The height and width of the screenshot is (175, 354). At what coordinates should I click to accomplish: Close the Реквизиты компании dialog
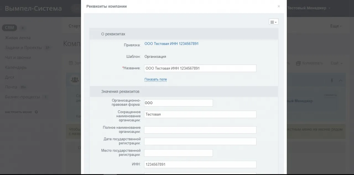(278, 6)
